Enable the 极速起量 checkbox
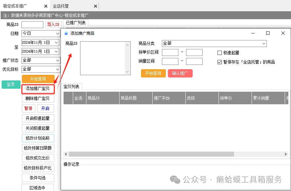Viewport: 291px width, 191px height. pyautogui.click(x=219, y=53)
